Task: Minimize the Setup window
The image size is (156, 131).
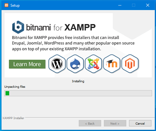Action: click(120, 5)
